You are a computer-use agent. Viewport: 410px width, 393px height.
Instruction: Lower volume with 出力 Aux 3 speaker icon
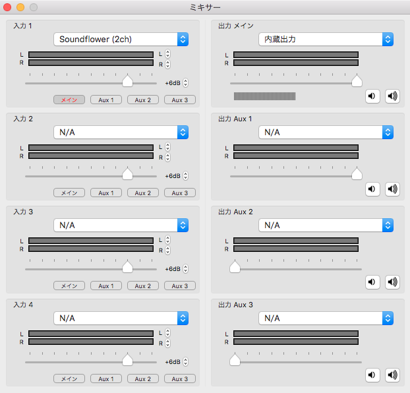[x=372, y=375]
